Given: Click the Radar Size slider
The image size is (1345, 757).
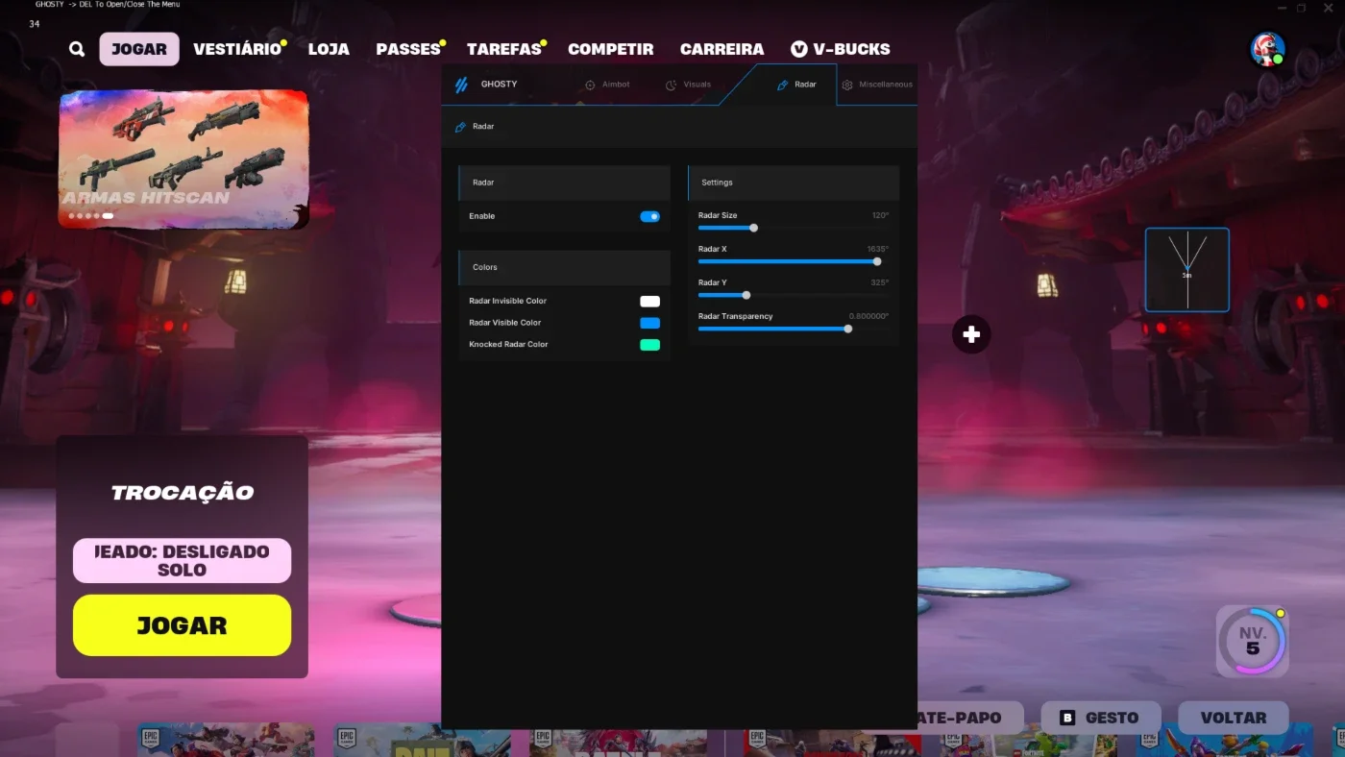Looking at the screenshot, I should point(794,228).
